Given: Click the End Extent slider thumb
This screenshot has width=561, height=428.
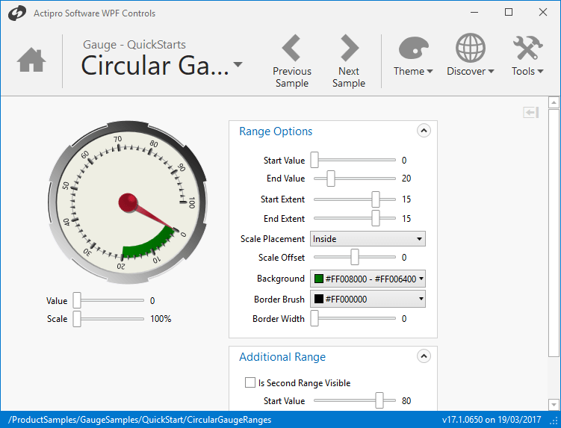Looking at the screenshot, I should 375,218.
